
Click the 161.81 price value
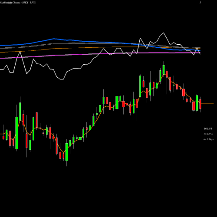click(208, 128)
